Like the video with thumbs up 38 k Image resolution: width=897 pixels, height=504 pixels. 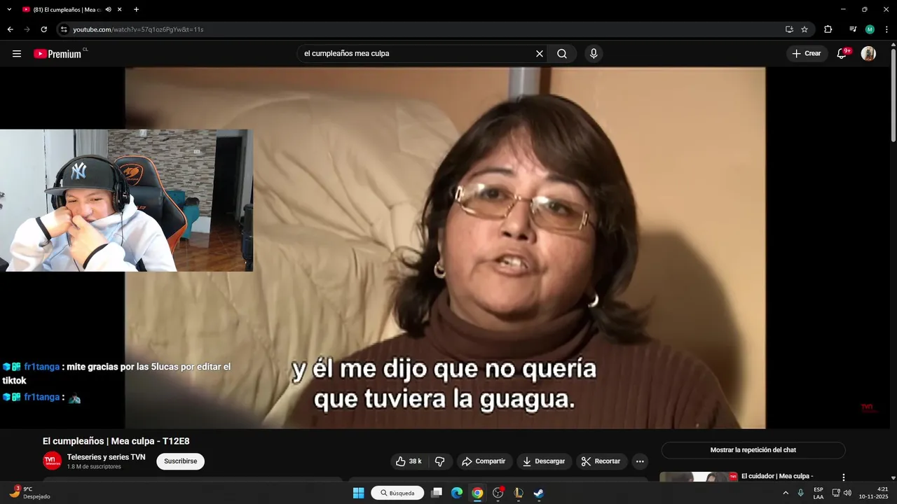[409, 461]
